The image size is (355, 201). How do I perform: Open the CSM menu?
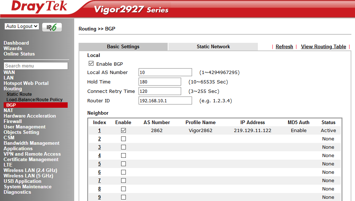tap(9, 138)
